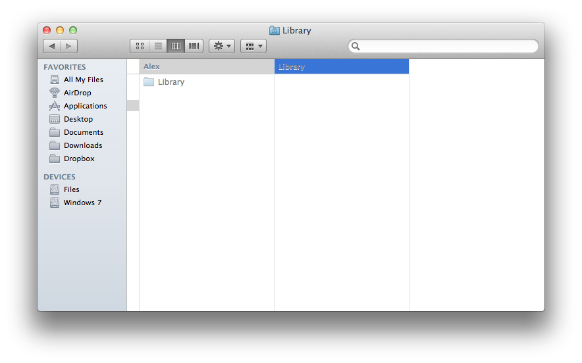
Task: Select column view button
Action: 176,46
